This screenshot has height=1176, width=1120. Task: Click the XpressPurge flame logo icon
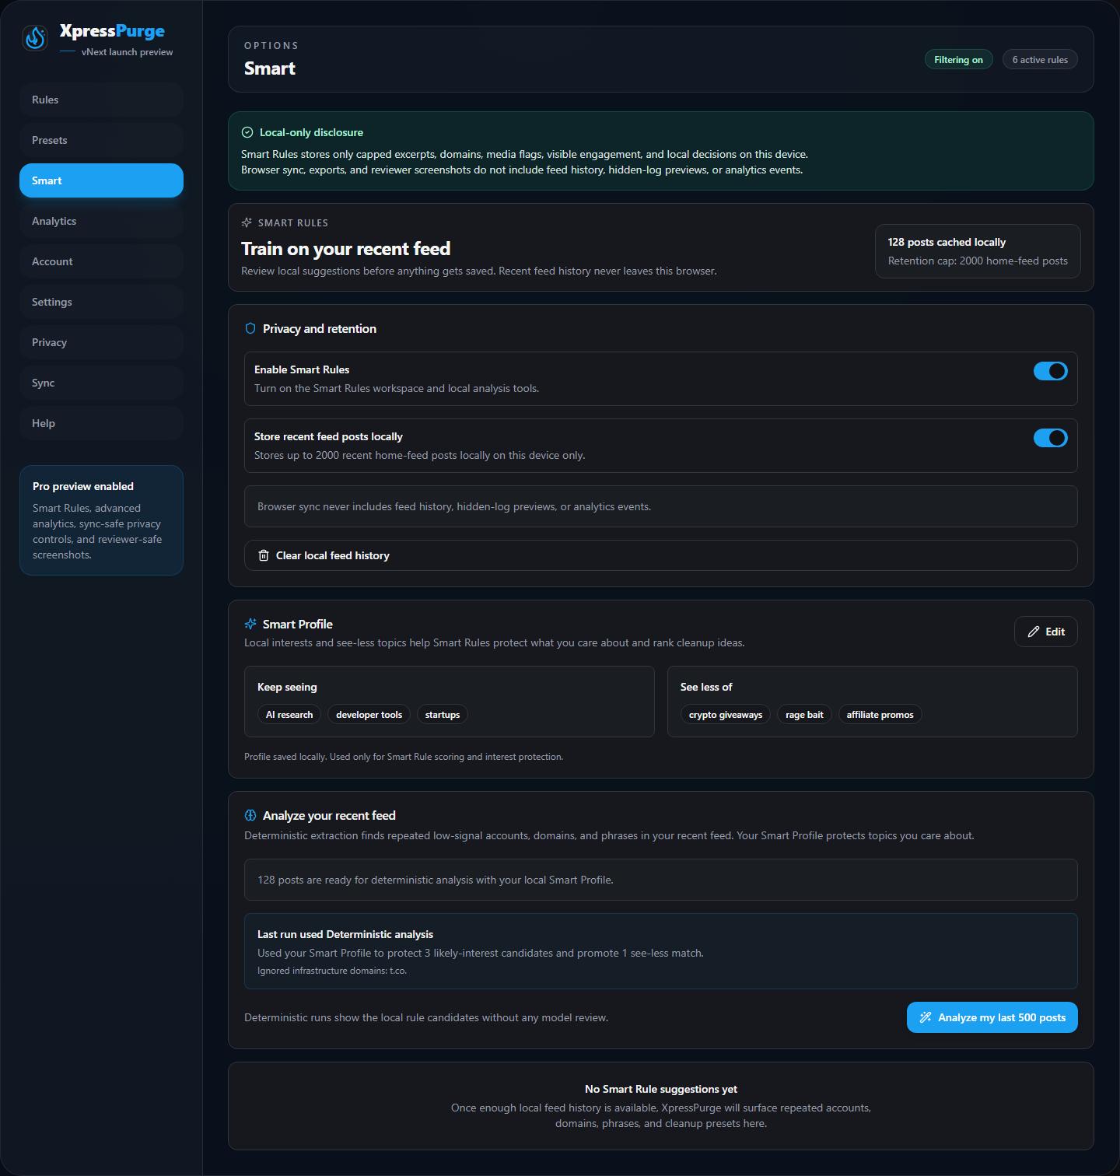[35, 37]
